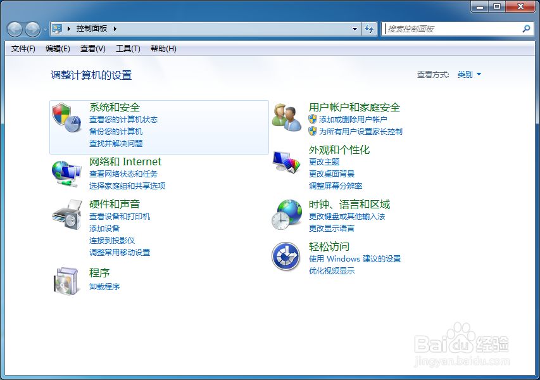Screen dimensions: 540x380
Task: Open 为所有用户设置家长控制 link
Action: click(361, 131)
